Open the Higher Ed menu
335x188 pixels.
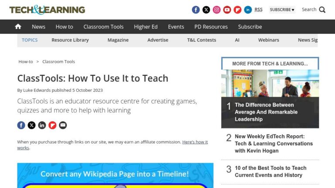[x=146, y=27]
